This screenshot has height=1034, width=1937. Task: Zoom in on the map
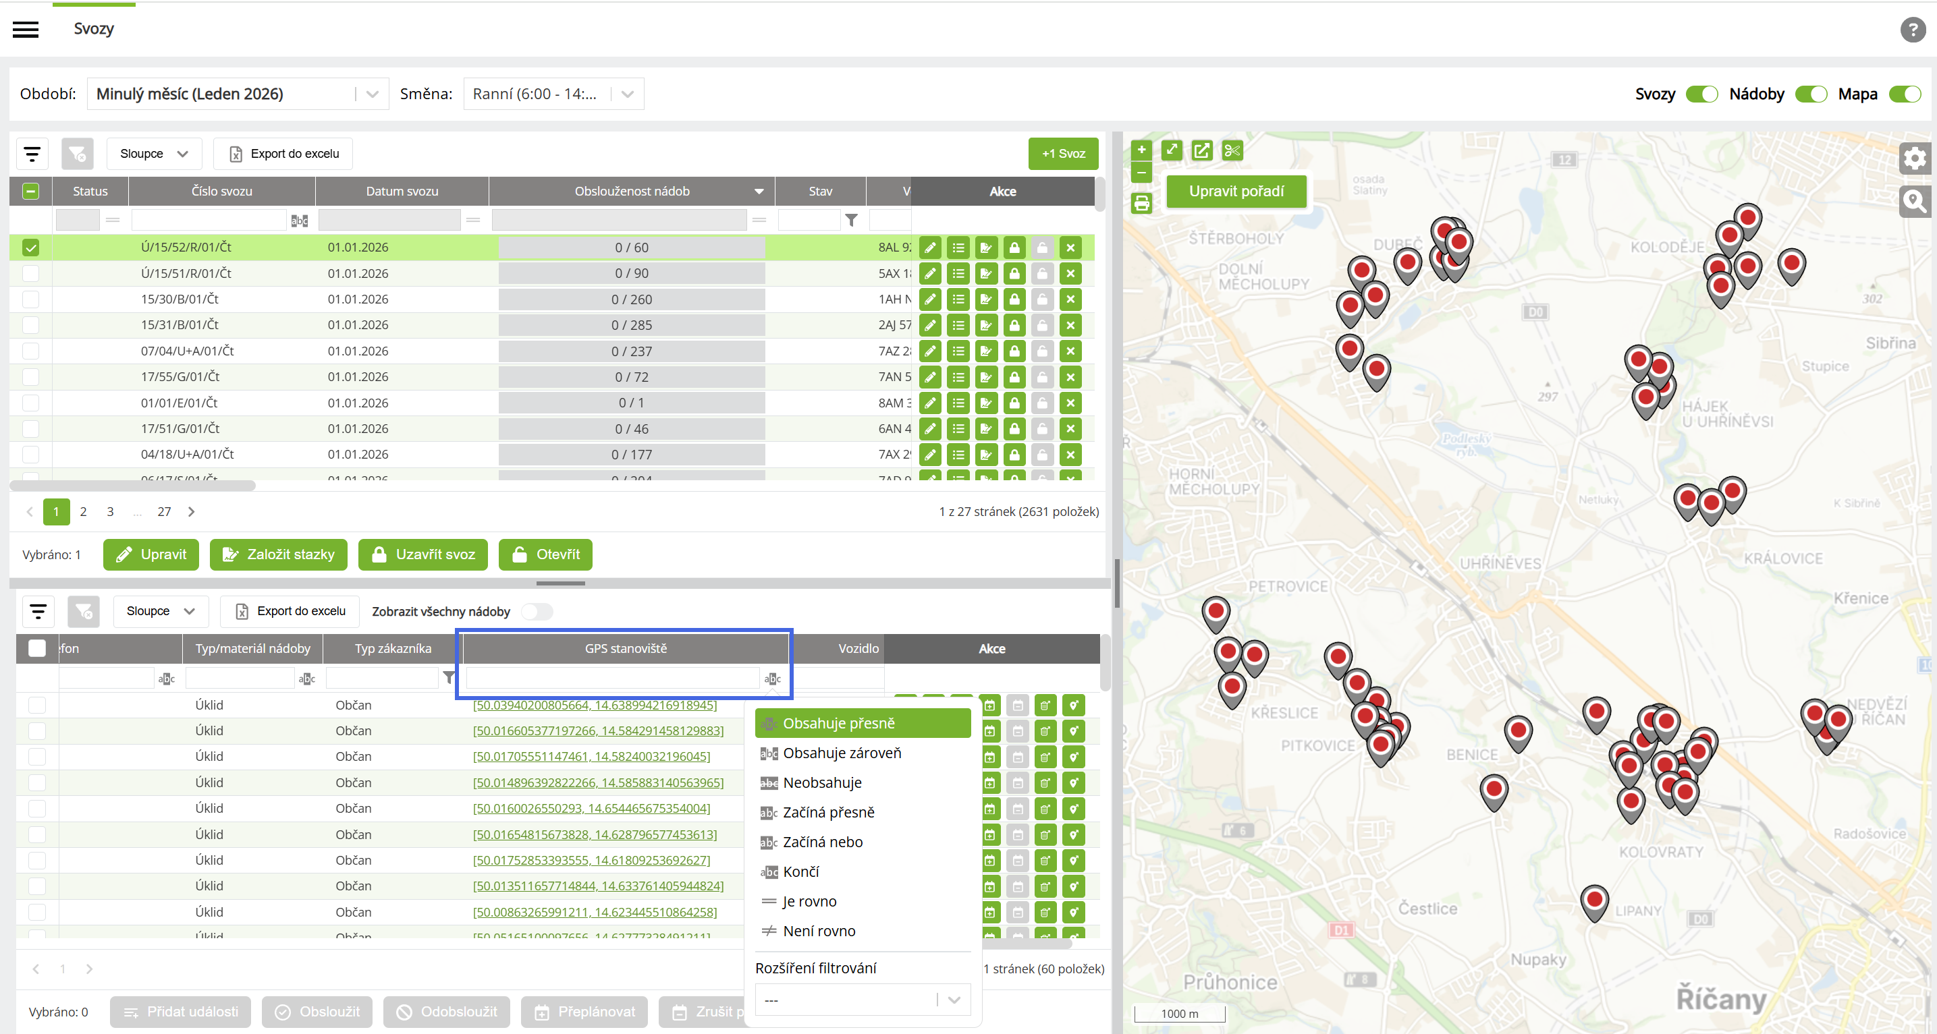[x=1141, y=150]
